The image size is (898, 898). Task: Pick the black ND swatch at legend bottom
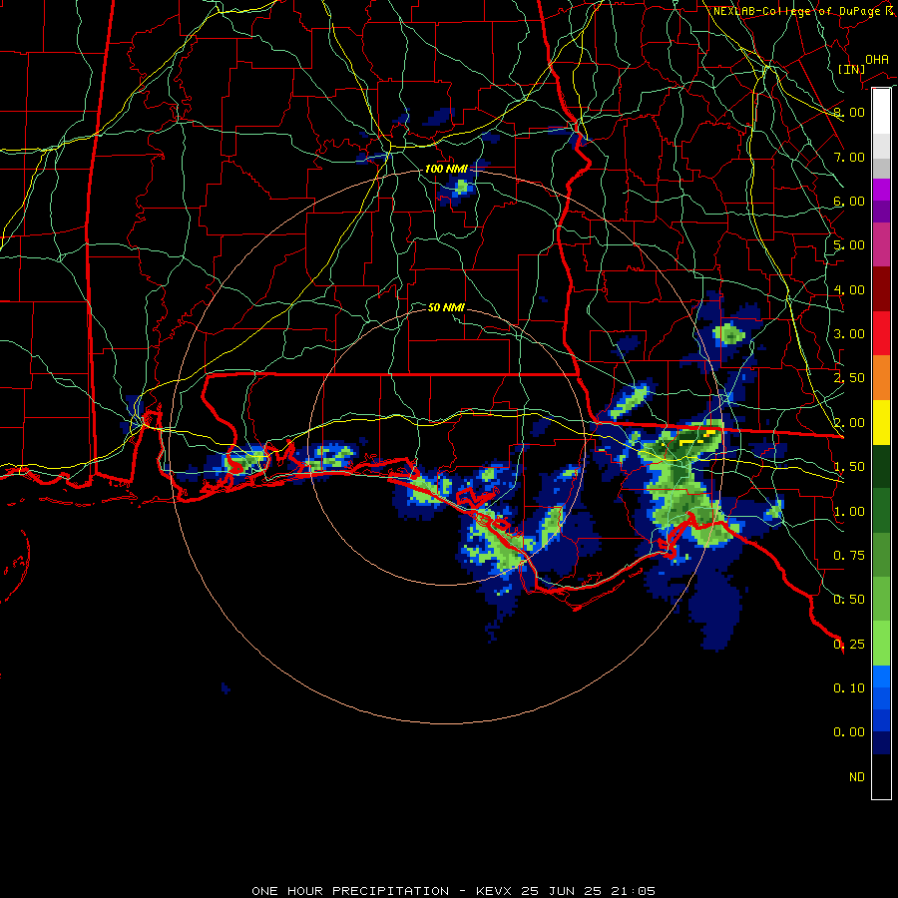pyautogui.click(x=881, y=776)
